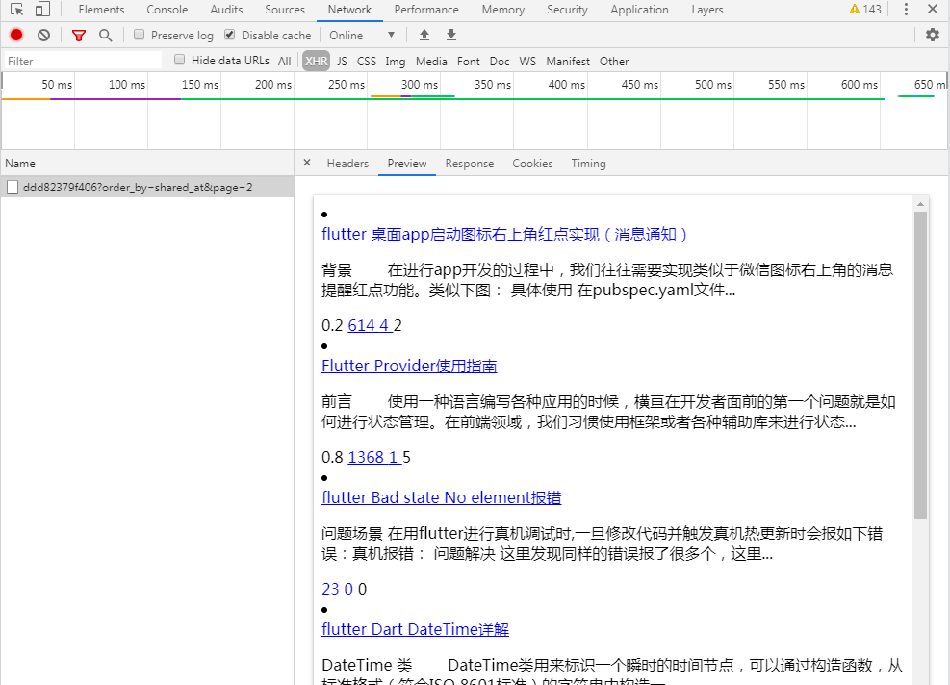Click the 614 4 stats link
Viewport: 950px width, 685px height.
click(x=371, y=326)
